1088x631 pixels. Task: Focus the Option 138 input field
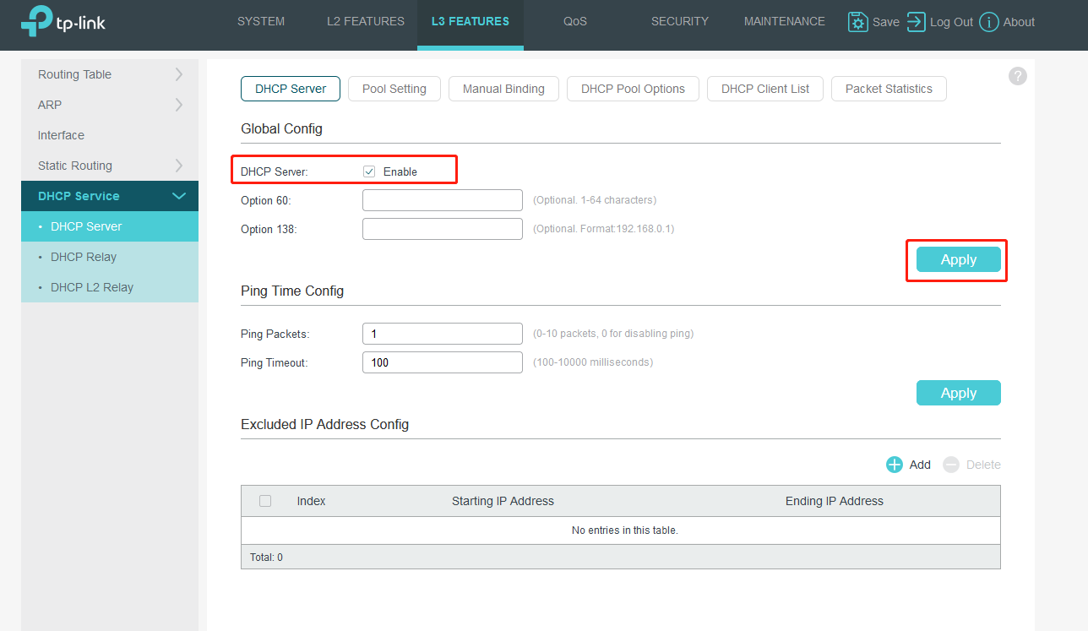(x=443, y=229)
